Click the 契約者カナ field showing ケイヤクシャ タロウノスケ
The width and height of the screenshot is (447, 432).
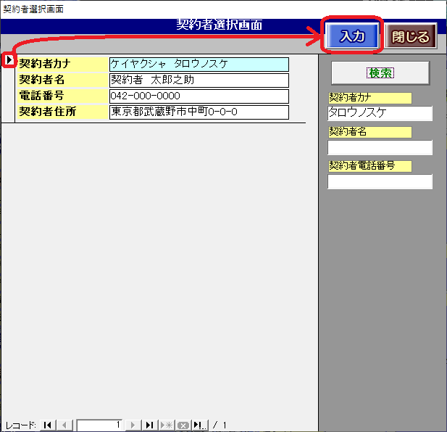(x=199, y=65)
